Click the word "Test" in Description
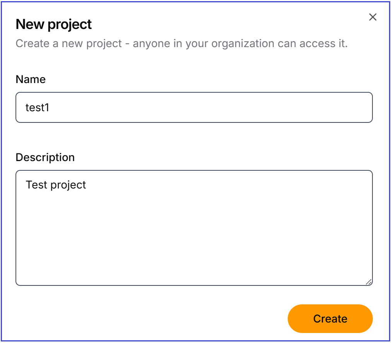 pyautogui.click(x=36, y=185)
